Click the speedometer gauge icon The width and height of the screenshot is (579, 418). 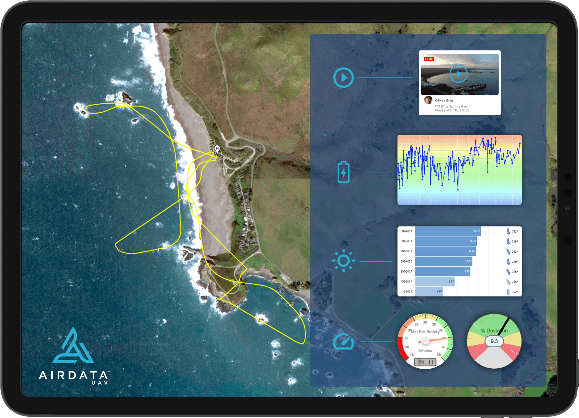(x=344, y=342)
